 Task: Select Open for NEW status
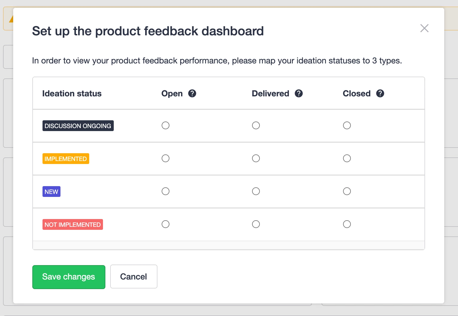point(166,191)
